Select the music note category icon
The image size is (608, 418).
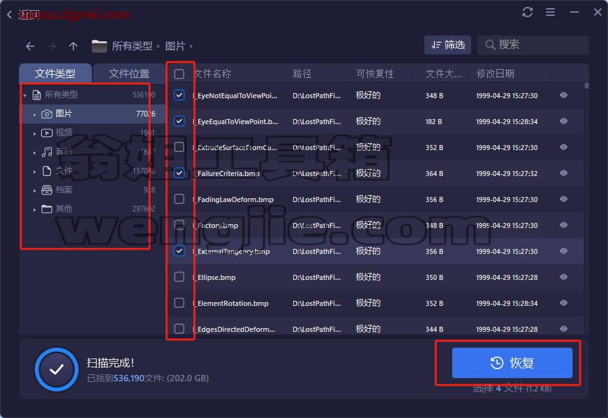coord(46,151)
